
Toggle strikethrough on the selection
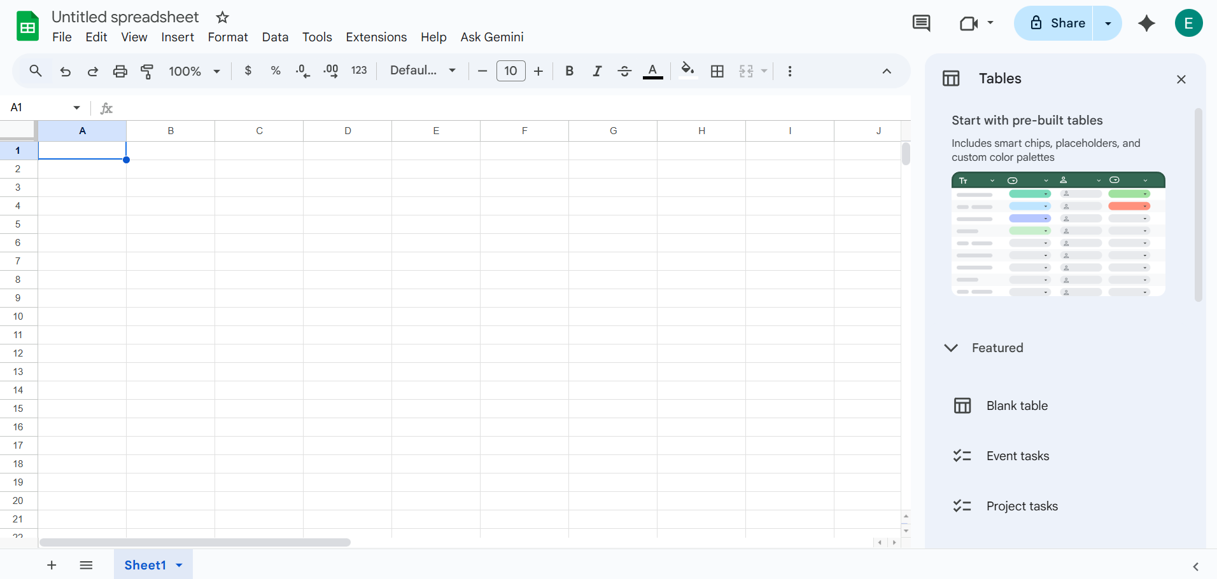(x=624, y=71)
